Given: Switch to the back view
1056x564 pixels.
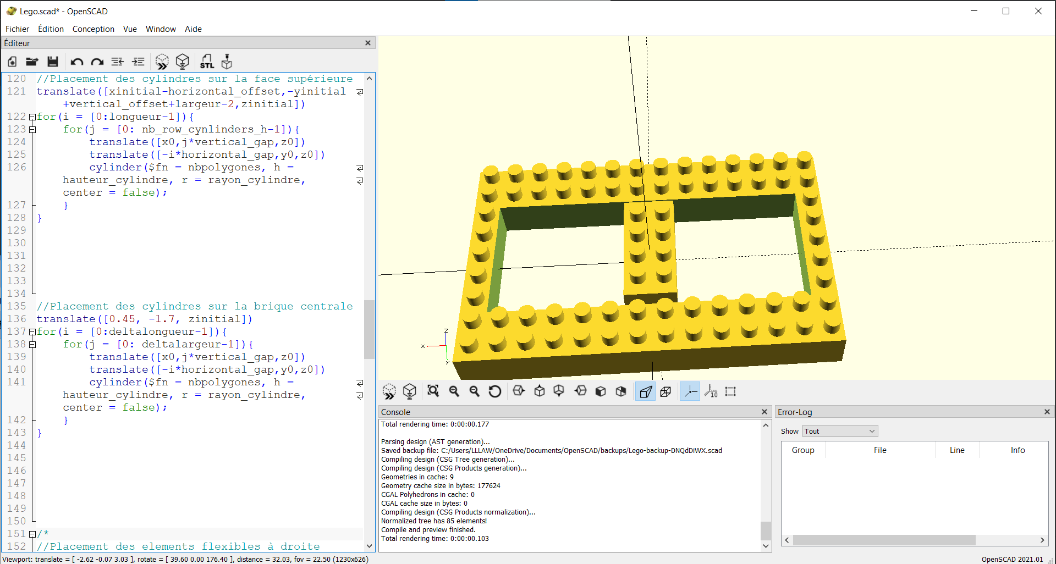Looking at the screenshot, I should [621, 391].
